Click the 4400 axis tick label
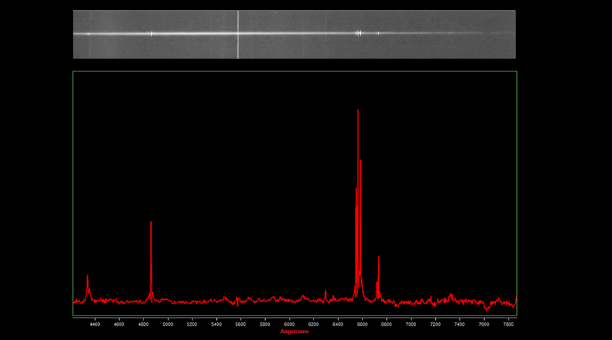 click(x=95, y=324)
